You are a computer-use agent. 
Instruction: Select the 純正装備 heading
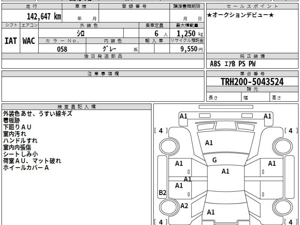click(x=252, y=56)
